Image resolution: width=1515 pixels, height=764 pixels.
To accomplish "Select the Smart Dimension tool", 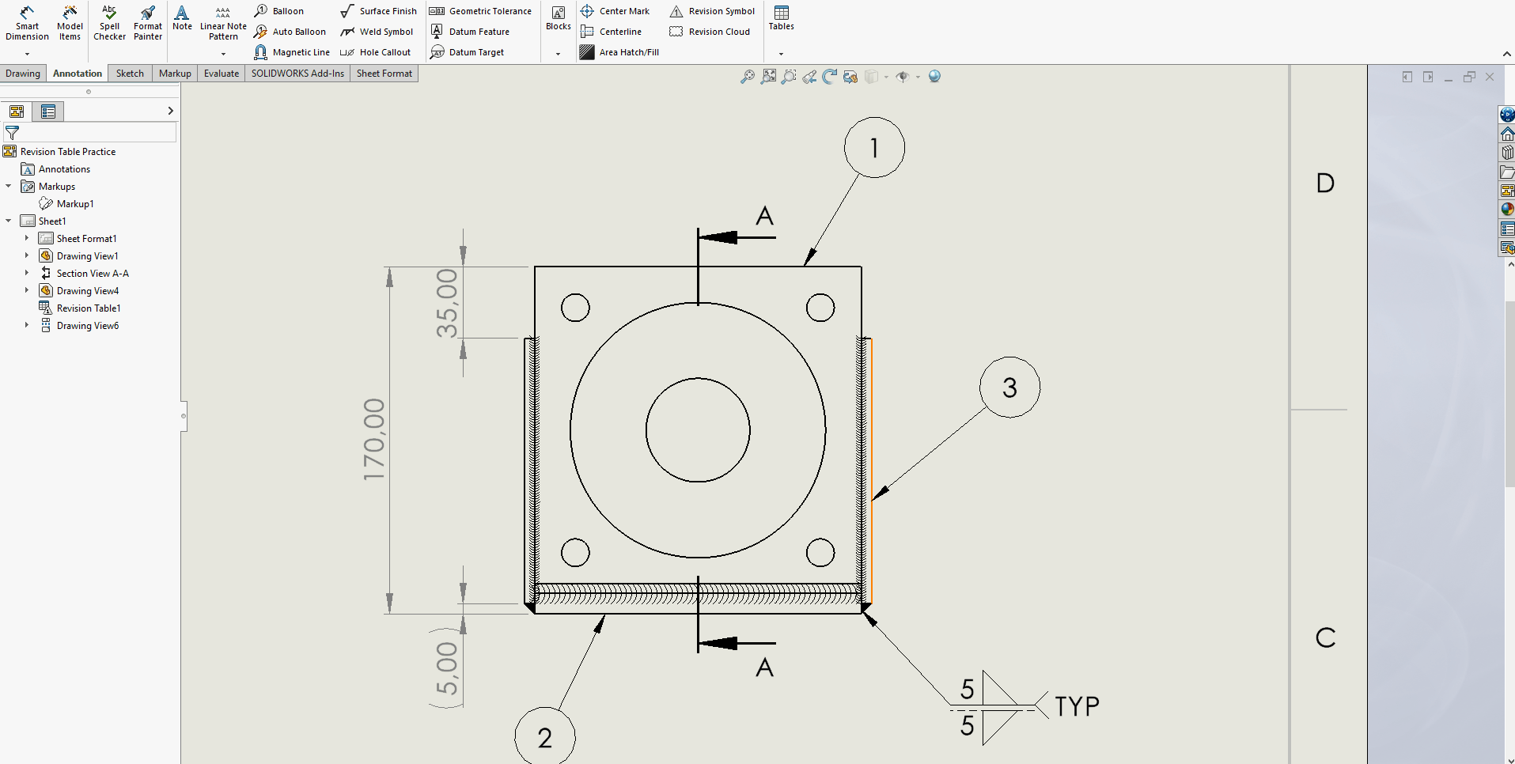I will 27,22.
